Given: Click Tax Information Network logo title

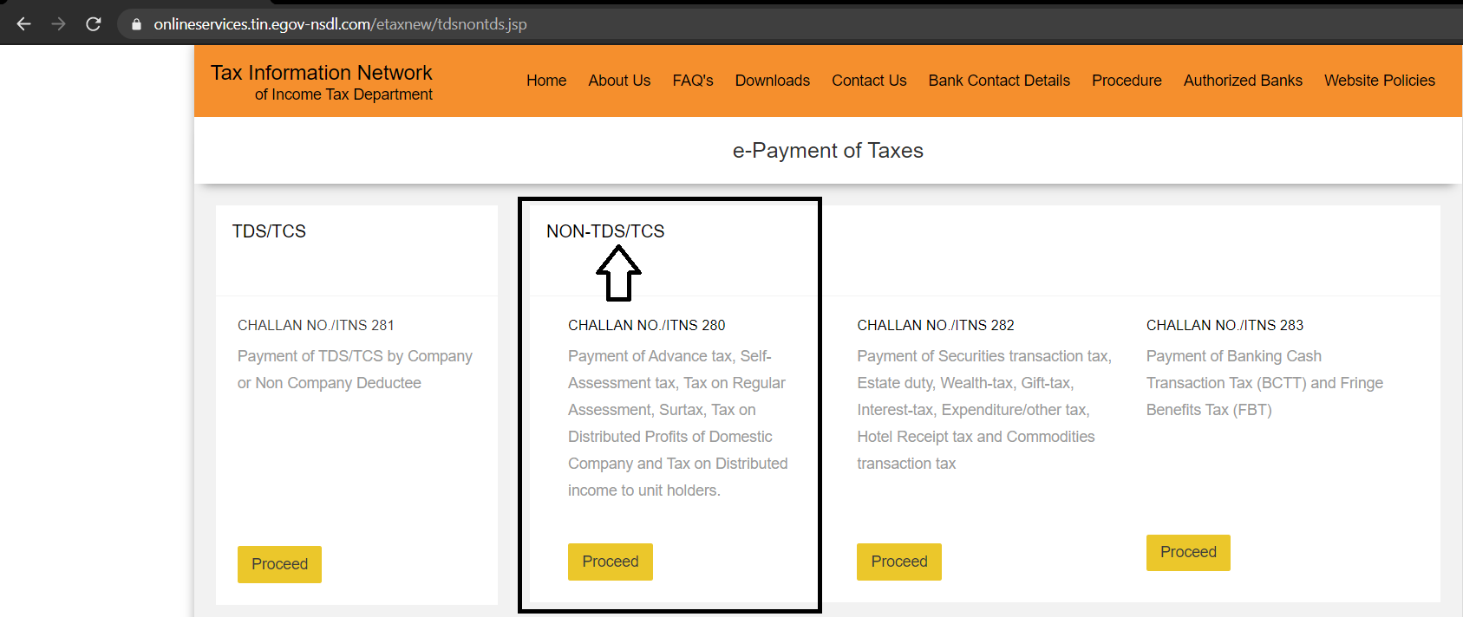Looking at the screenshot, I should pos(321,73).
